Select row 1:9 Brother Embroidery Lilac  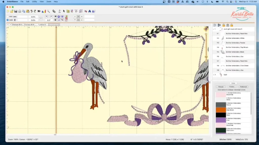233,70
